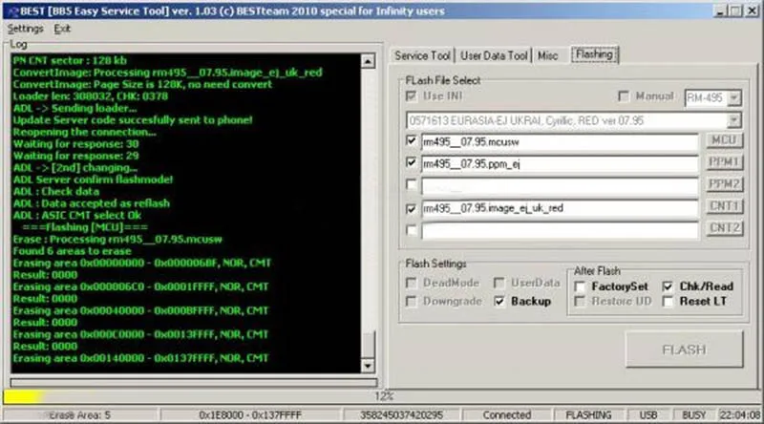Click the BEST app icon in title bar
Viewport: 764px width, 424px height.
(x=11, y=11)
